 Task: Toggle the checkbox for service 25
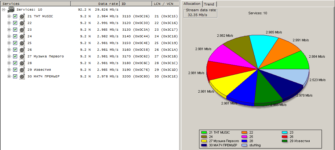pos(15,43)
